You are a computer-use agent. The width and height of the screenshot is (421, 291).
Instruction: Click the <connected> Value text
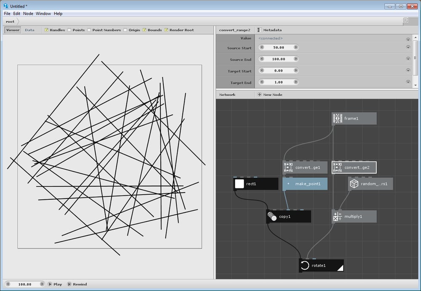click(x=270, y=38)
